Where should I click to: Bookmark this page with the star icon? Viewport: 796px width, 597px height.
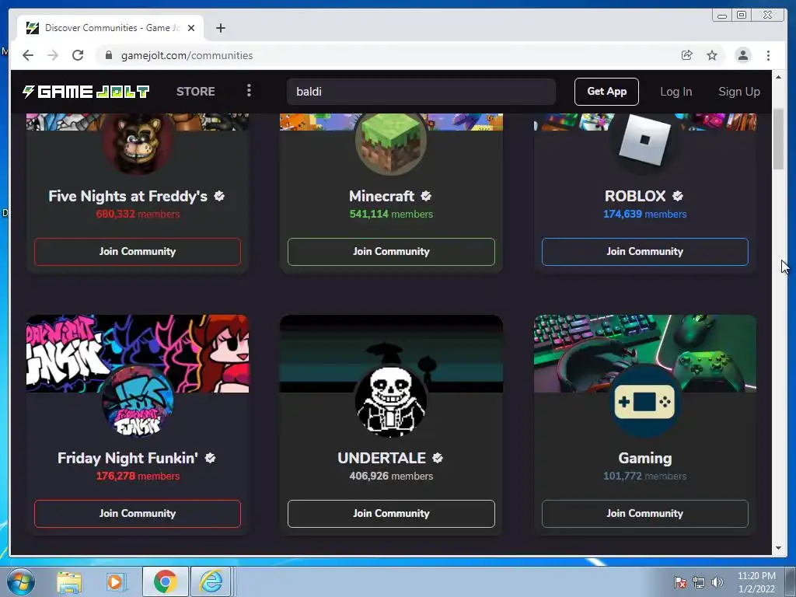712,55
